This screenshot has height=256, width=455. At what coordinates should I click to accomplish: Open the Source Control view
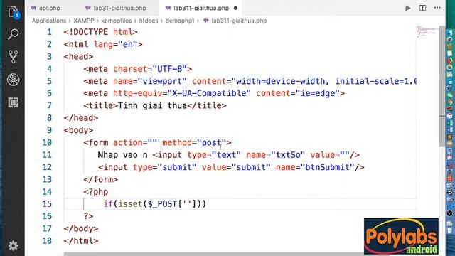13,57
